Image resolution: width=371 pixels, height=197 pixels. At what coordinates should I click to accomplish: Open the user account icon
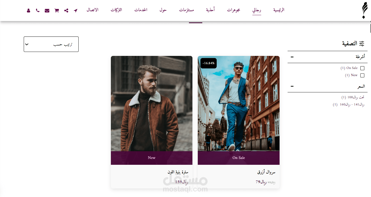(29, 11)
